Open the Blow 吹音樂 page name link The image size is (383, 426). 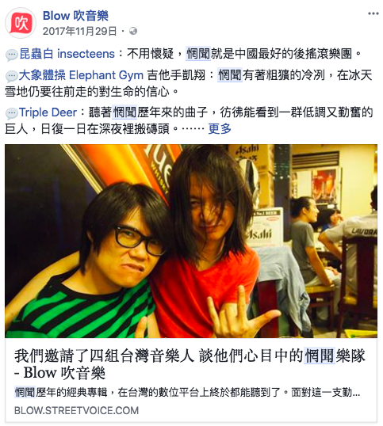click(75, 16)
